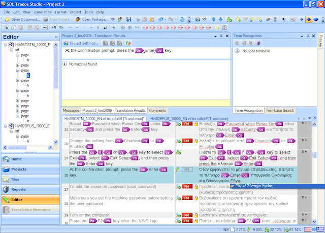Screen dimensions: 325x233
Task: Insert euro symbol icon
Action: pos(114,27)
